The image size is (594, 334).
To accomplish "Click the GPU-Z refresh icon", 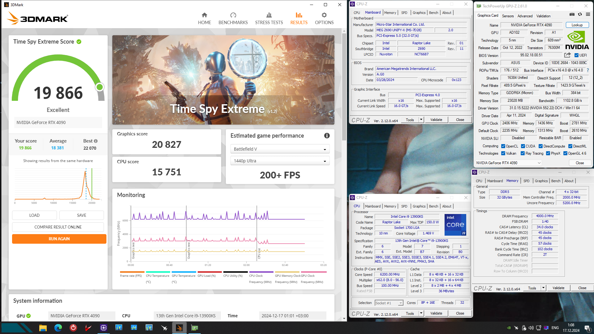I will (580, 14).
